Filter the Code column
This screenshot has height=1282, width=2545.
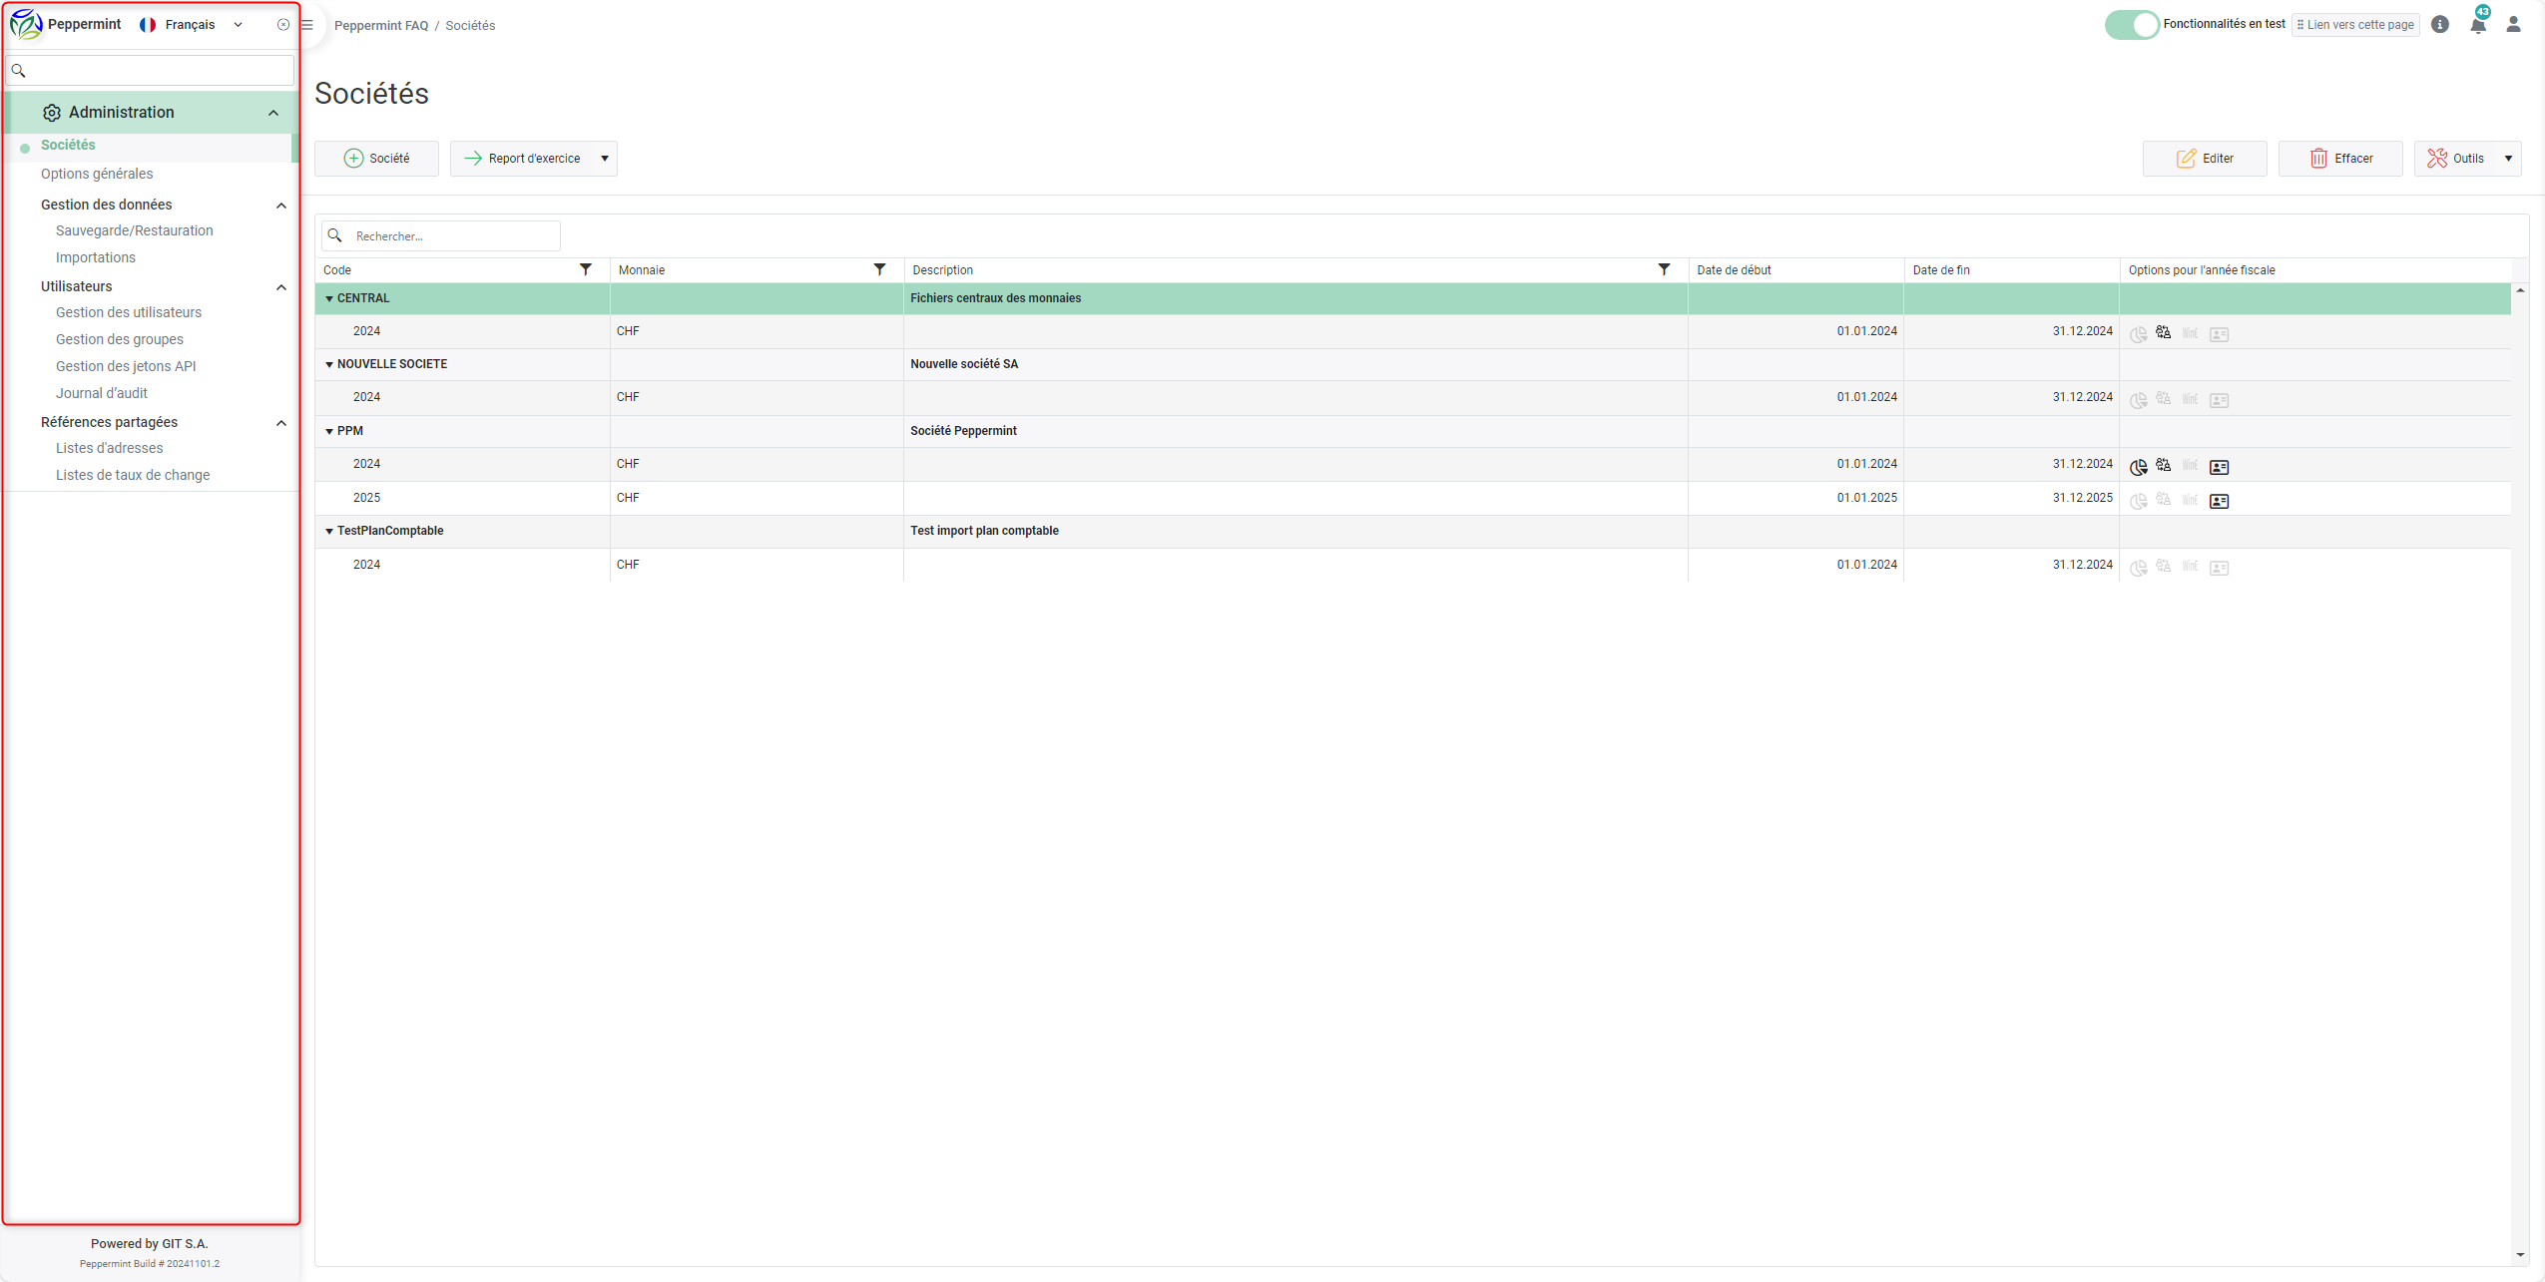586,269
